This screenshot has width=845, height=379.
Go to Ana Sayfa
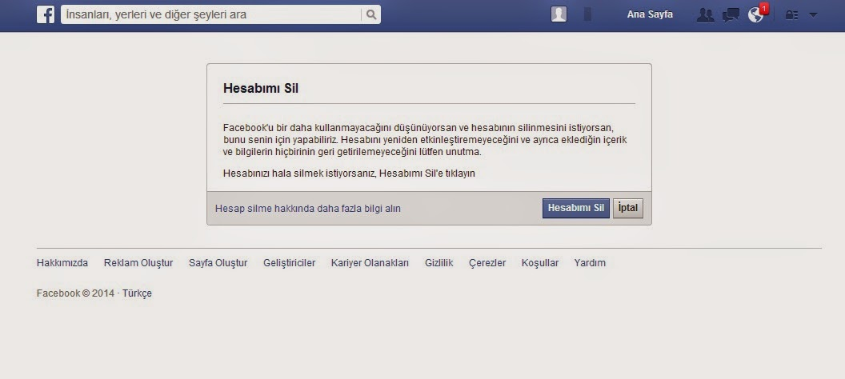coord(650,14)
